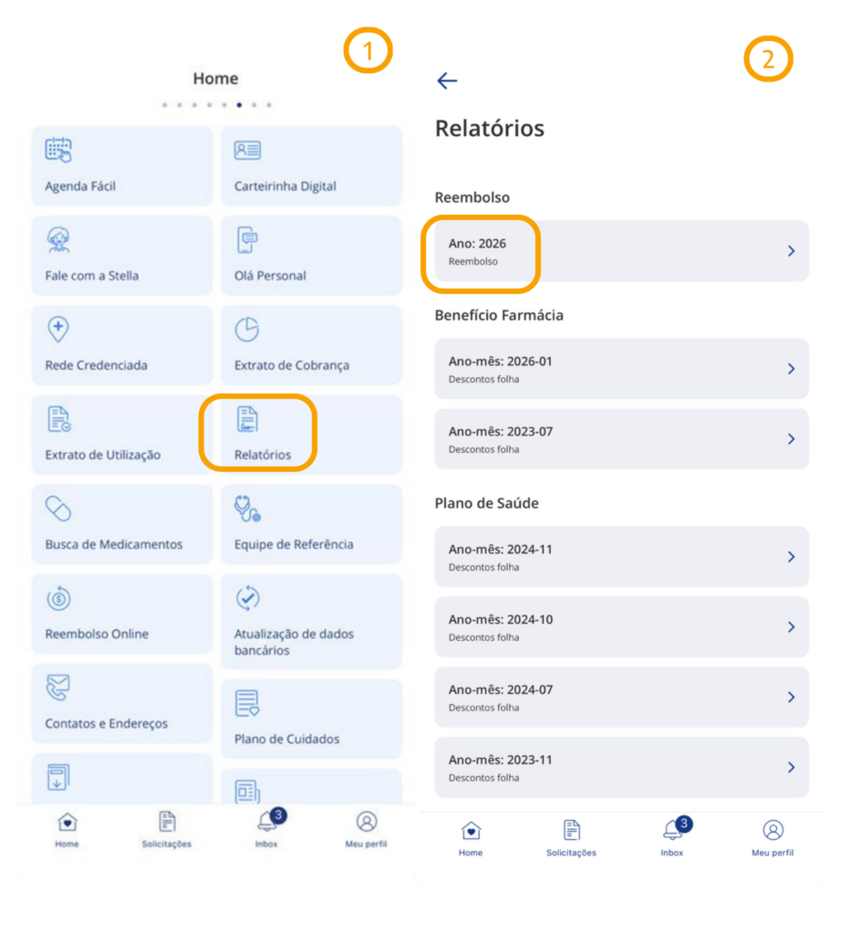Switch to Solicitações tab on Home screen

click(x=167, y=829)
